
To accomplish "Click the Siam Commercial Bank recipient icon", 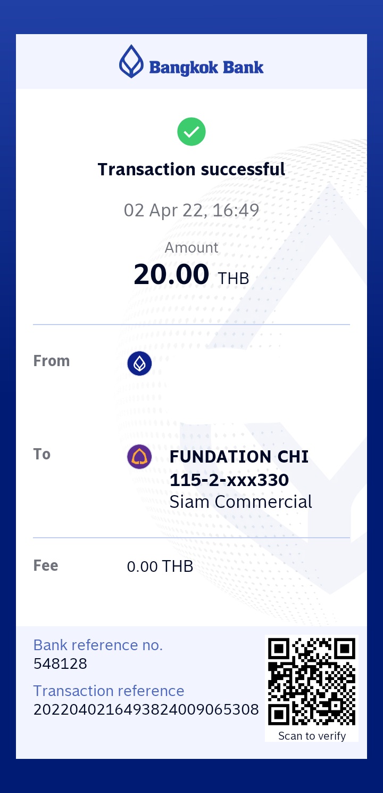I will tap(139, 457).
